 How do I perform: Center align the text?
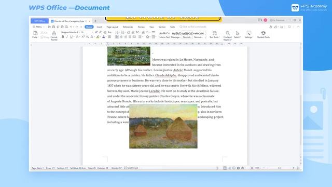click(x=121, y=37)
